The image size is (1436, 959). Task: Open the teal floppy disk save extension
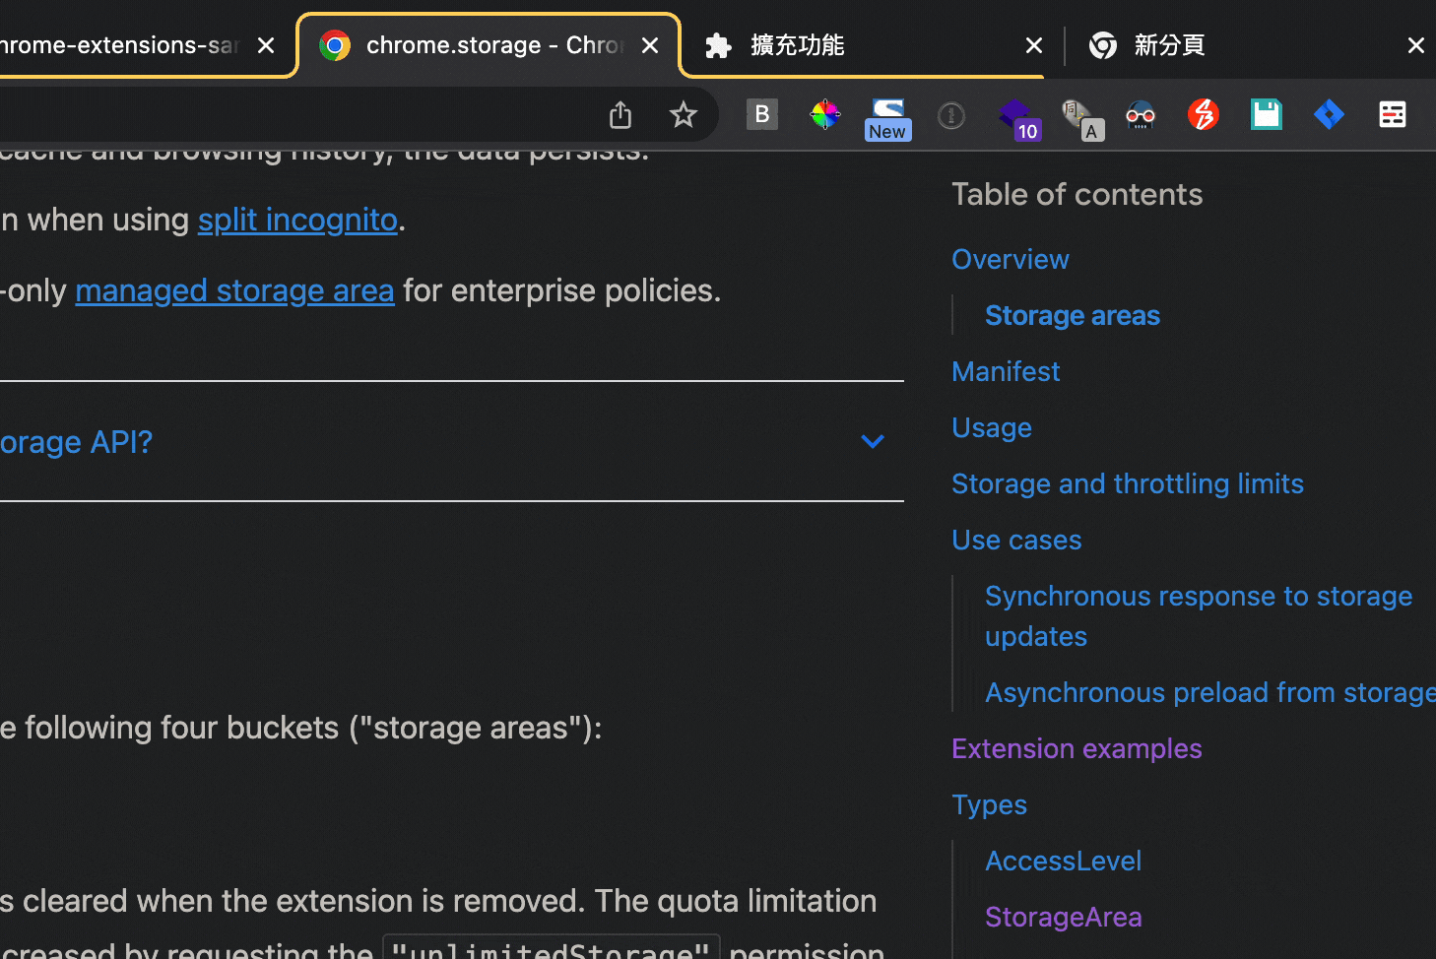(x=1266, y=115)
